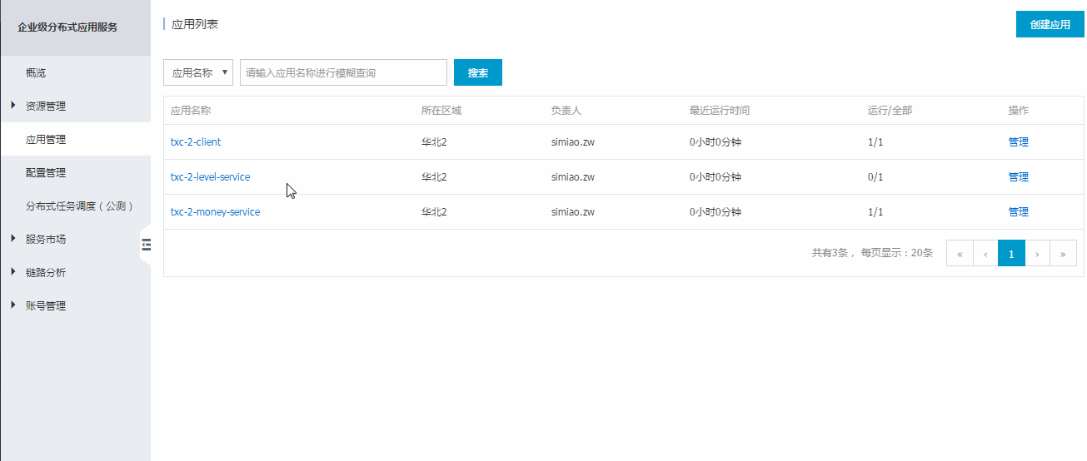Open the txc-2-level-service application link
This screenshot has width=1087, height=461.
tap(210, 176)
